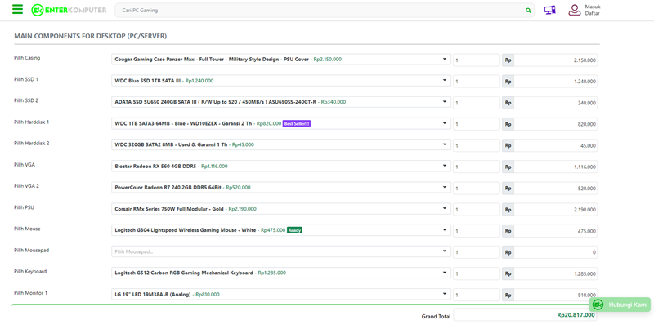Screen dimensions: 654x329
Task: Click the Best Seller badge on WDC harddisk
Action: point(297,123)
